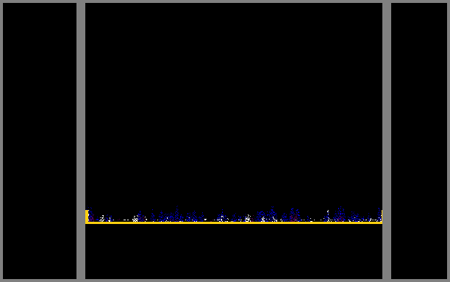Select the yellow horizontal floor bar

(234, 223)
